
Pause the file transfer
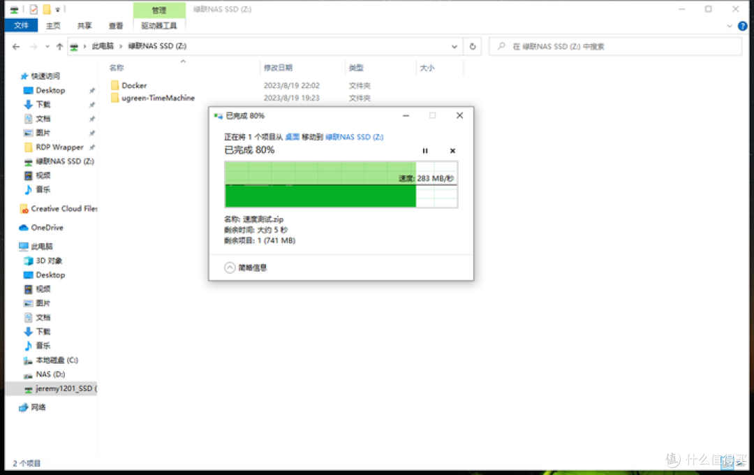point(425,151)
